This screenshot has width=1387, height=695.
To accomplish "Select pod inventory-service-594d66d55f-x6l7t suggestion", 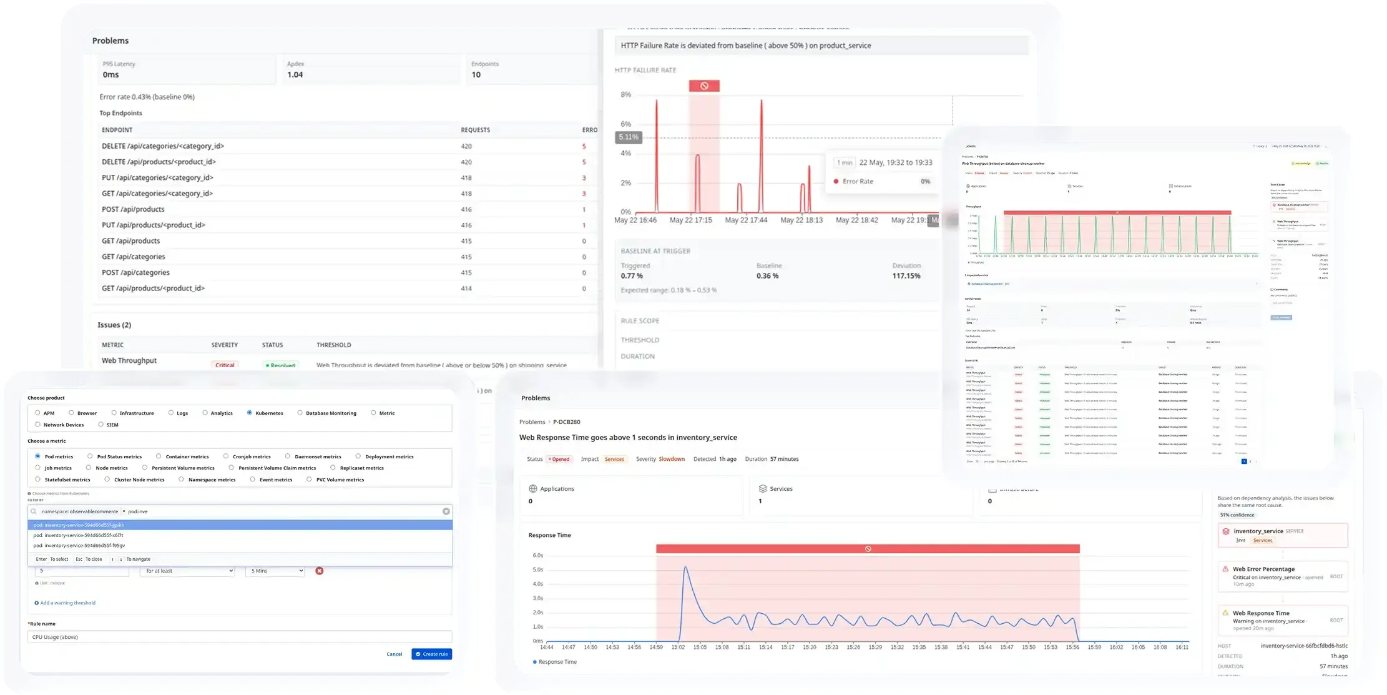I will pyautogui.click(x=240, y=535).
